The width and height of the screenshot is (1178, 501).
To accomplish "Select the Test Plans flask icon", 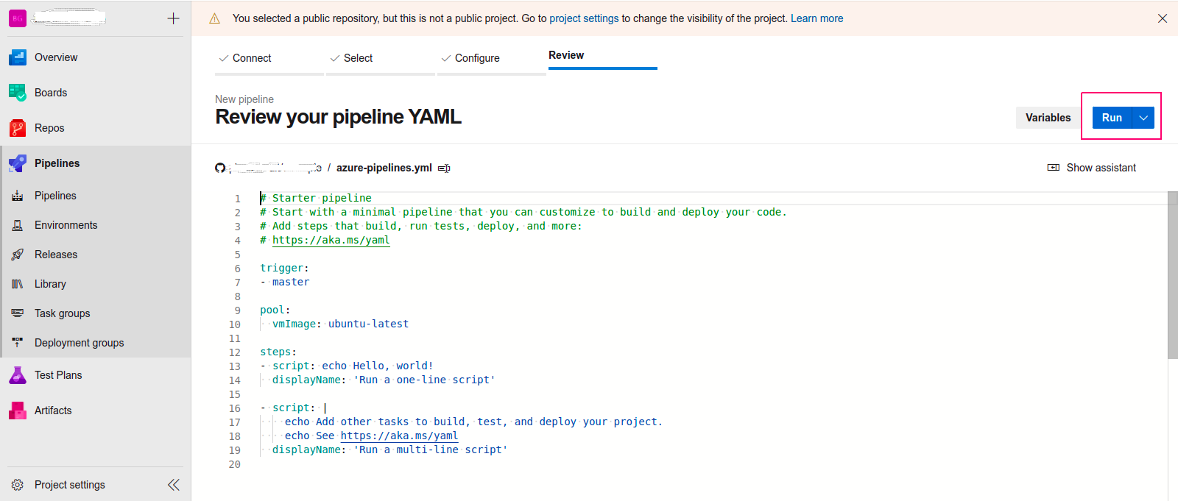I will pyautogui.click(x=18, y=375).
